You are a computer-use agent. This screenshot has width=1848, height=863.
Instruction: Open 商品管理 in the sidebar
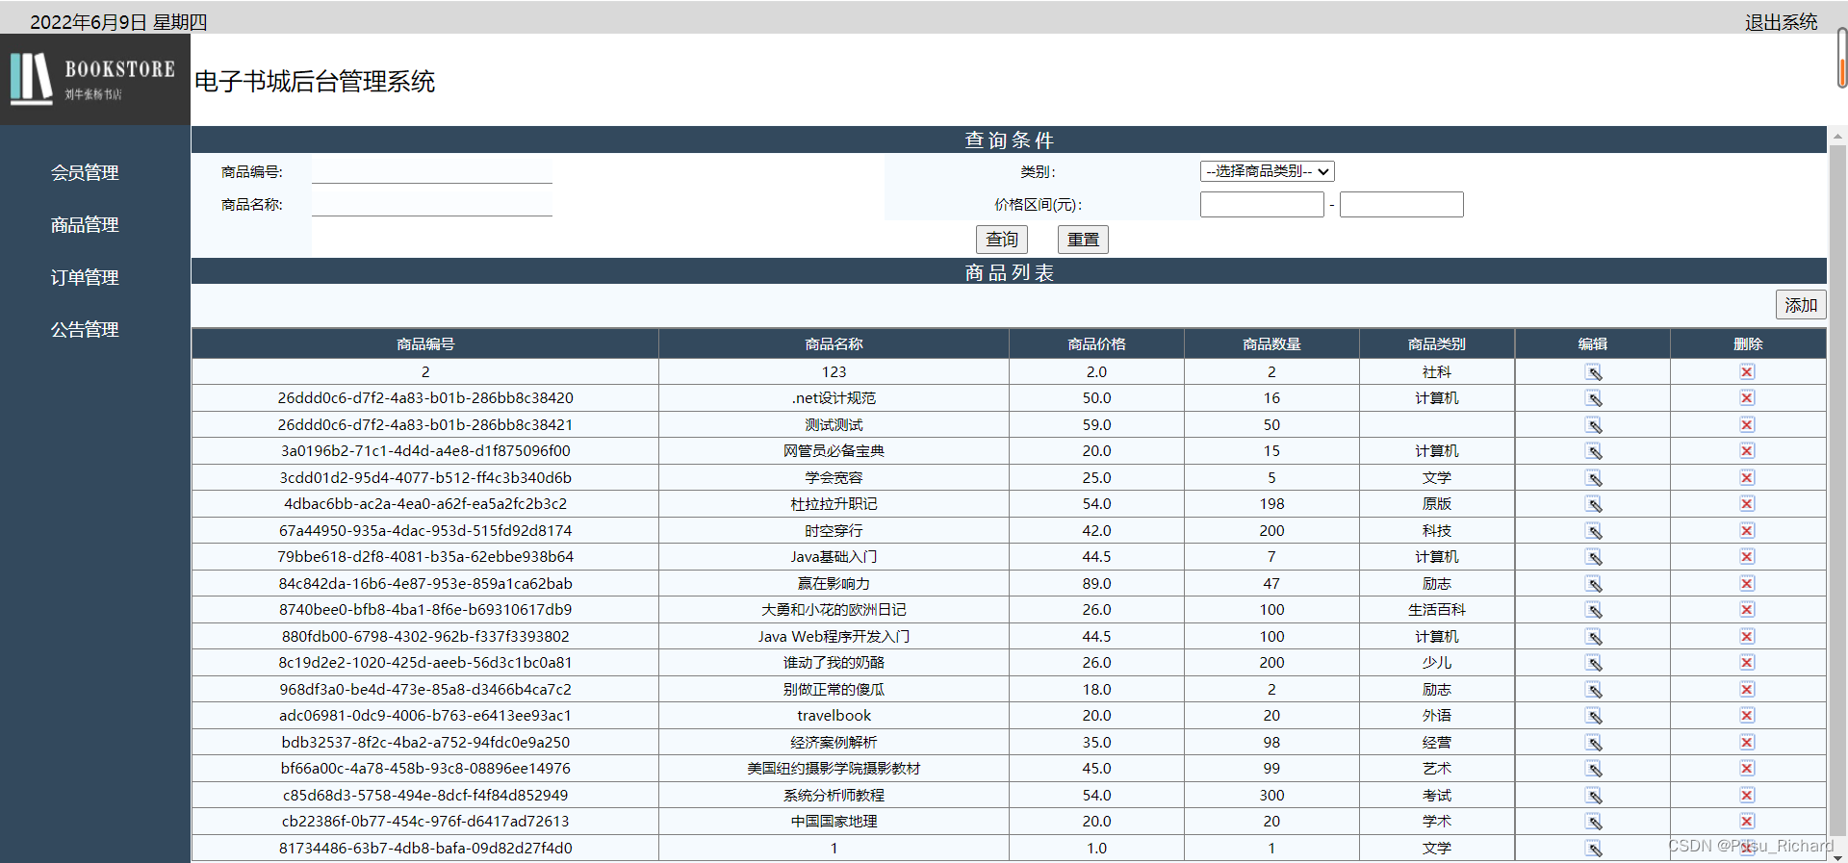click(x=85, y=225)
